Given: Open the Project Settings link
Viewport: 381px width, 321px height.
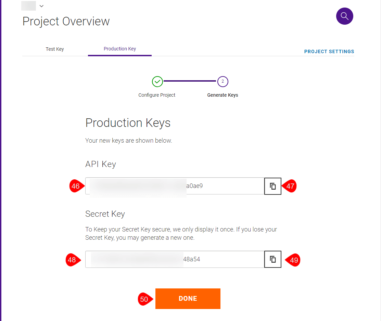Looking at the screenshot, I should tap(329, 51).
